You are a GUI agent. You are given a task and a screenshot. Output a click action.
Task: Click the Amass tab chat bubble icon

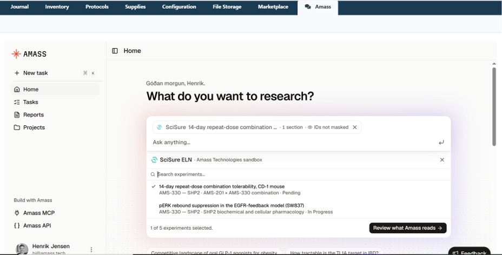point(308,6)
